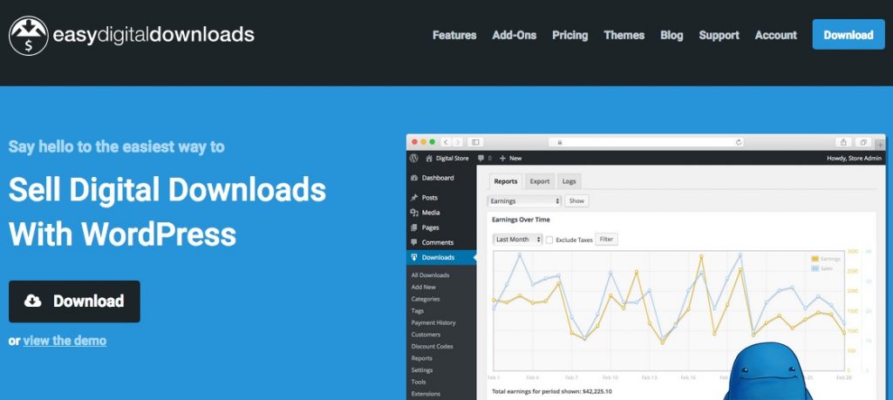Click the easydigitaldownloads wordmark
Screen dimensions: 893x400
[153, 35]
